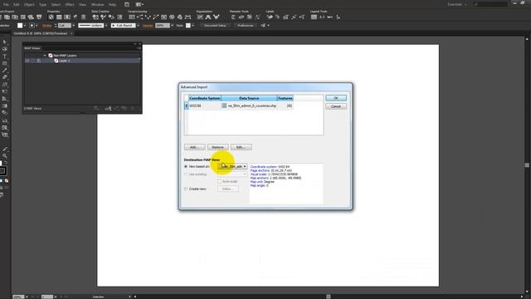Screen dimensions: 531x299
Task: Click the None color icon in tools panel
Action: [x=7, y=181]
